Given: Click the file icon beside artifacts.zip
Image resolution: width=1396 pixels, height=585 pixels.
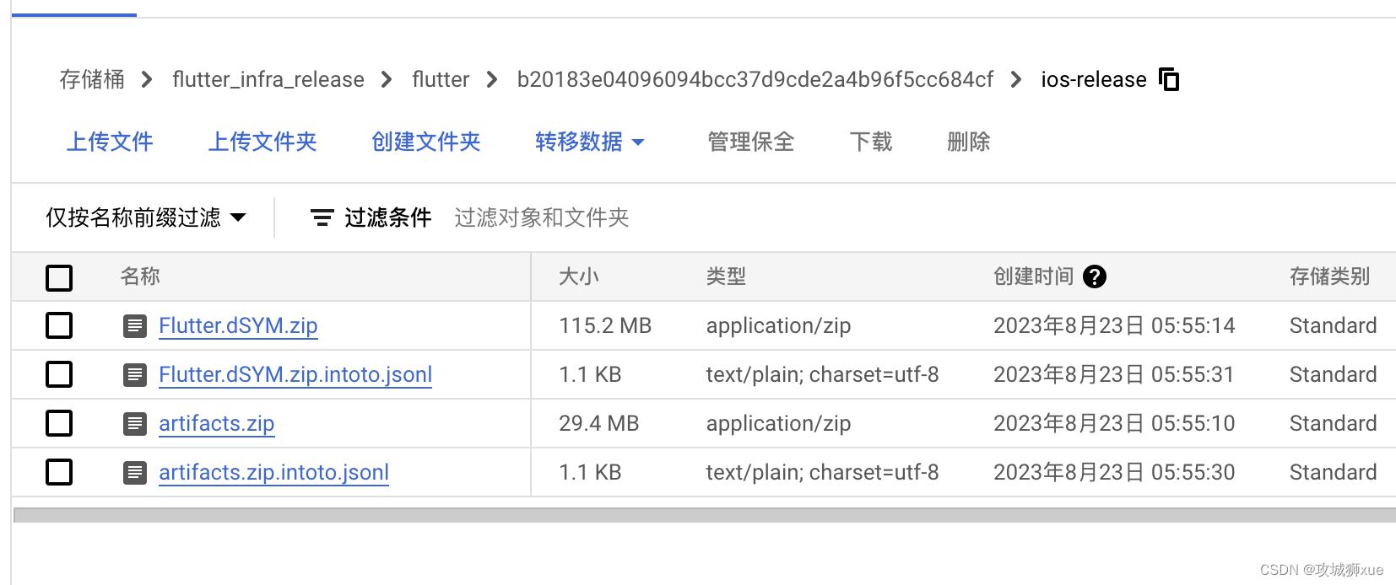Looking at the screenshot, I should coord(135,423).
